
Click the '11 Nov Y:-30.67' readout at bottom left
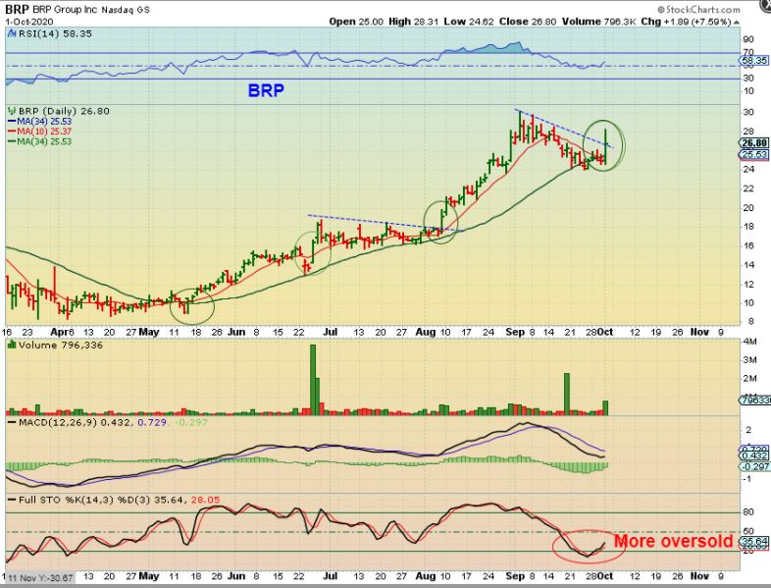coord(39,577)
